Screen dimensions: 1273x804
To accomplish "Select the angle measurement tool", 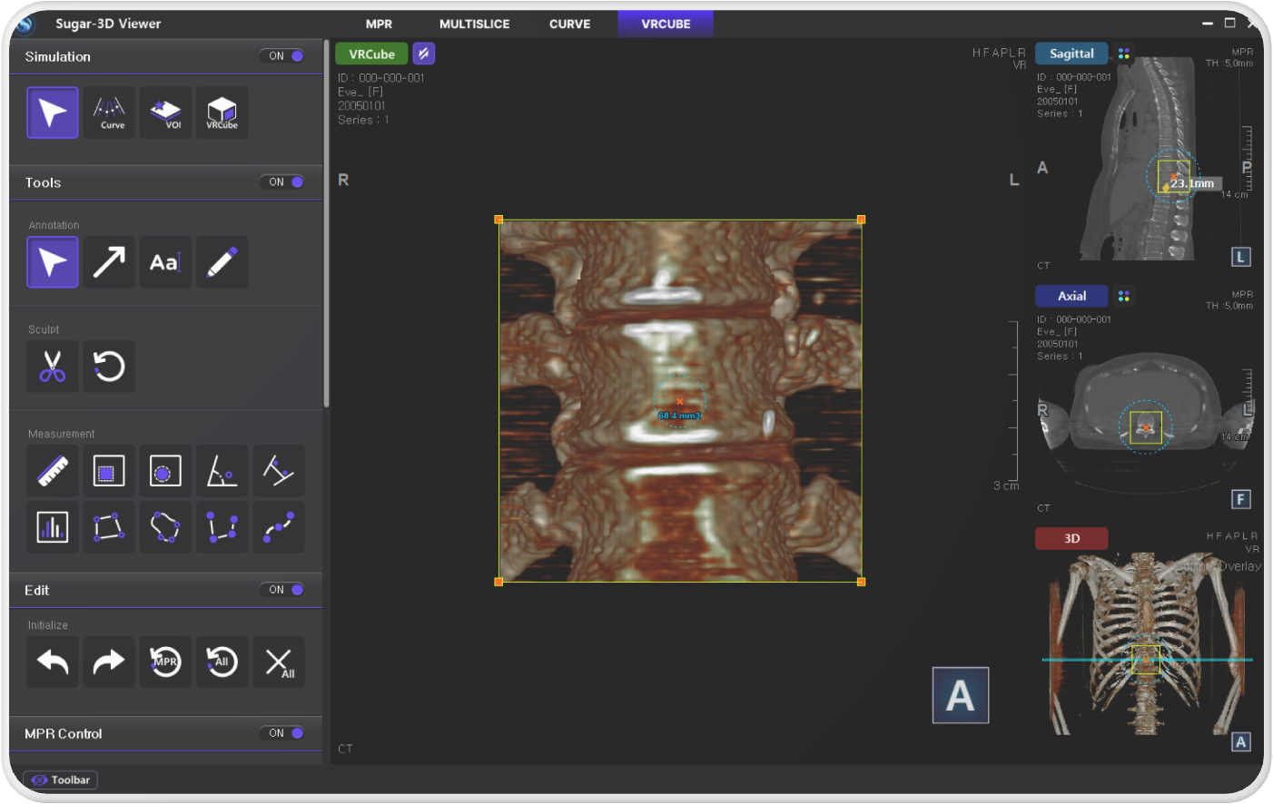I will coord(222,471).
